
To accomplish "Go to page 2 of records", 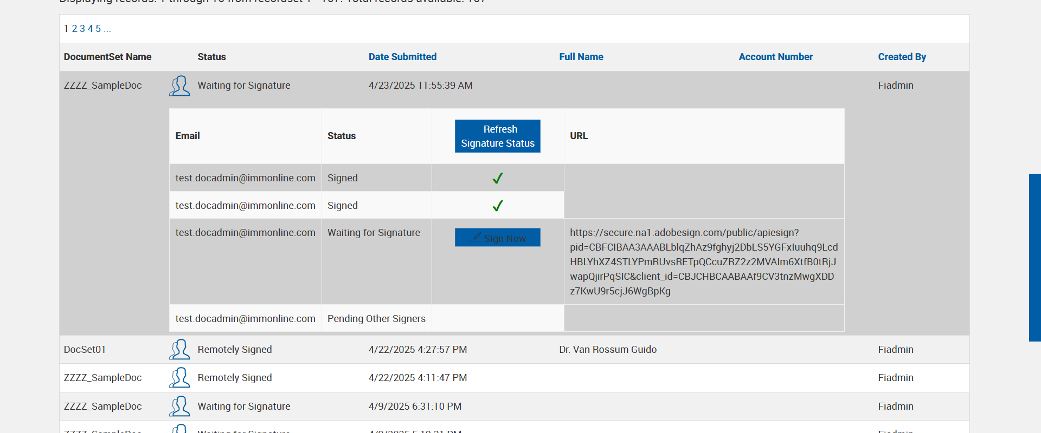I will pos(74,29).
